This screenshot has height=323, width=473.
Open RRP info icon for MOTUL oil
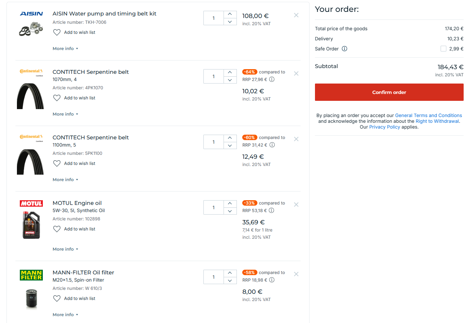click(x=272, y=211)
